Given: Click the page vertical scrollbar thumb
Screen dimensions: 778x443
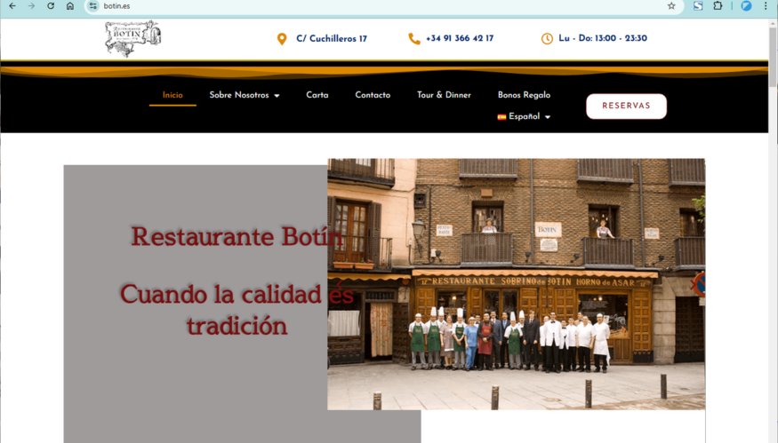Looking at the screenshot, I should tap(773, 57).
